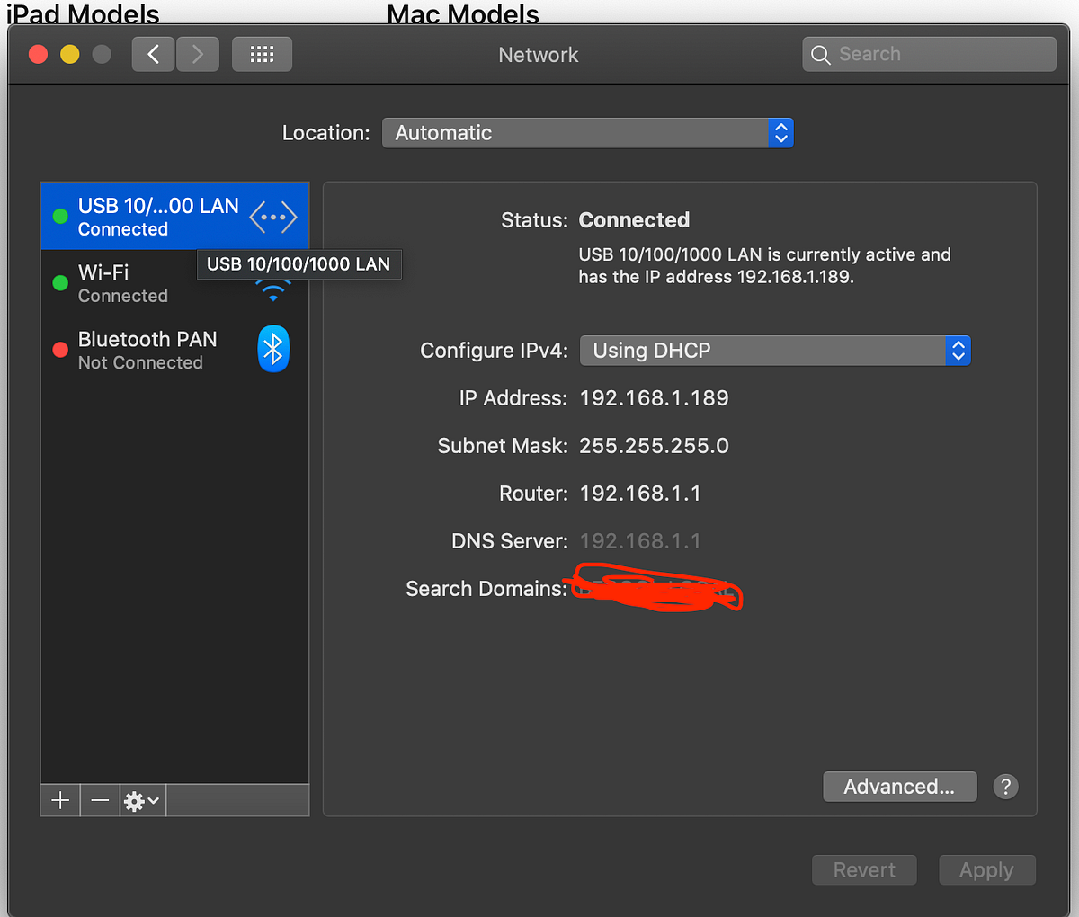Click the Revert button

[864, 869]
